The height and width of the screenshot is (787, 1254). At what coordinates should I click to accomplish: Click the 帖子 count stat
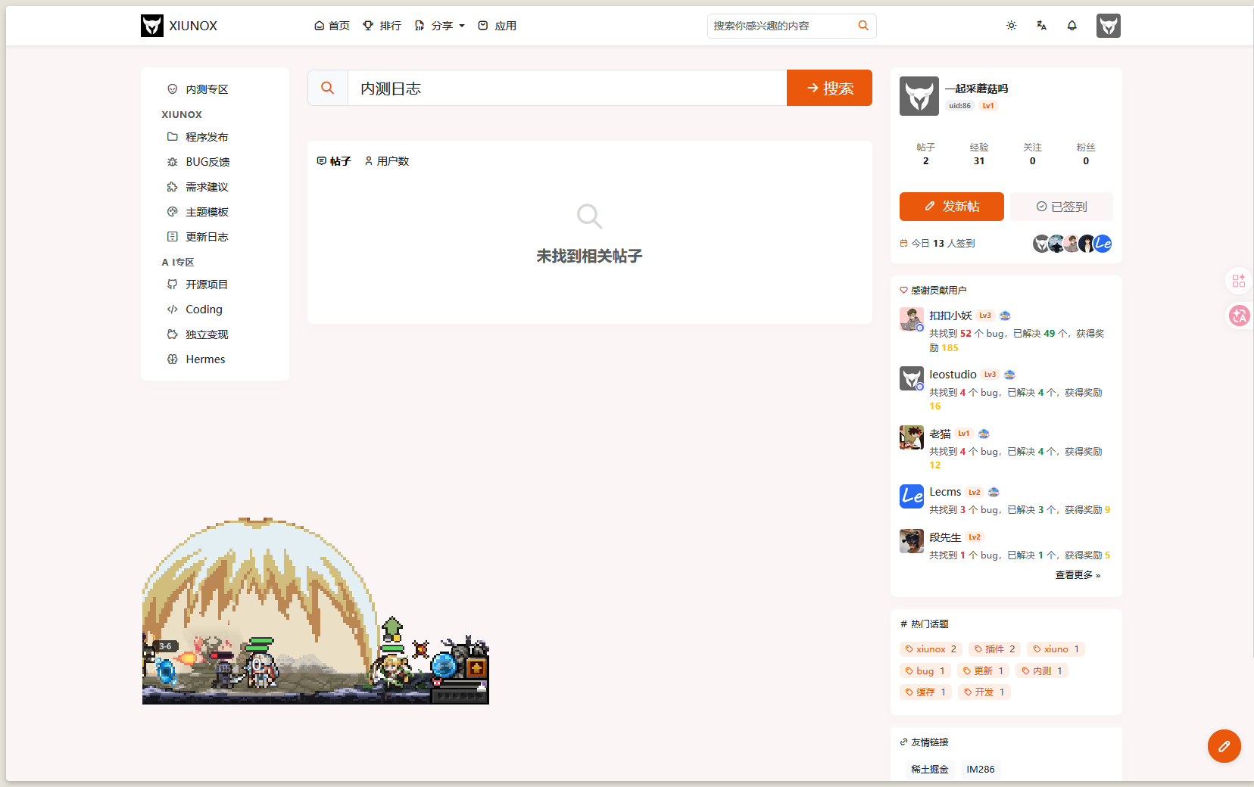[925, 154]
